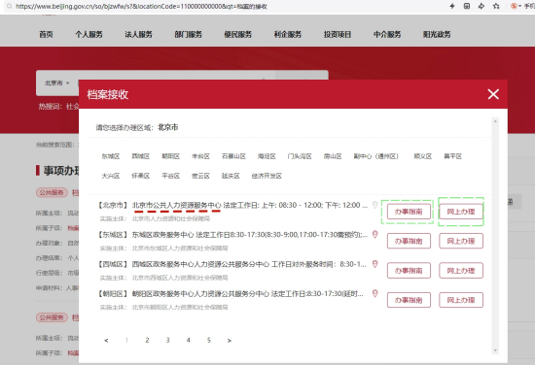
Task: Open 个人服务 in the navigation bar
Action: point(89,34)
